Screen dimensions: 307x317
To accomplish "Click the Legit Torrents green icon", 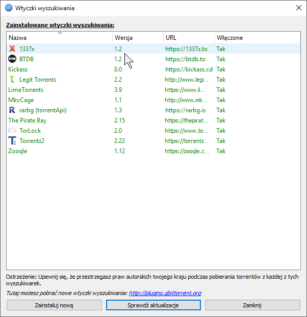I will [12, 80].
